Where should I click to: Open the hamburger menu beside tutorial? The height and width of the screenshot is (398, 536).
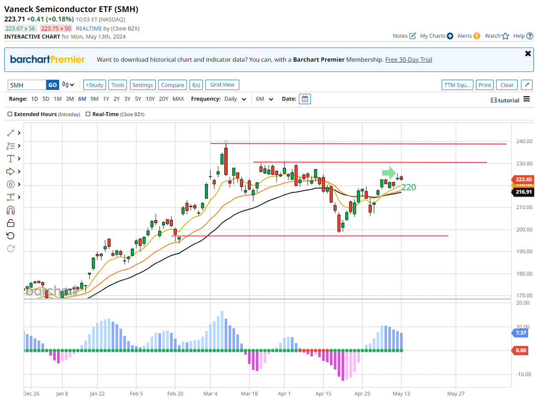click(527, 99)
